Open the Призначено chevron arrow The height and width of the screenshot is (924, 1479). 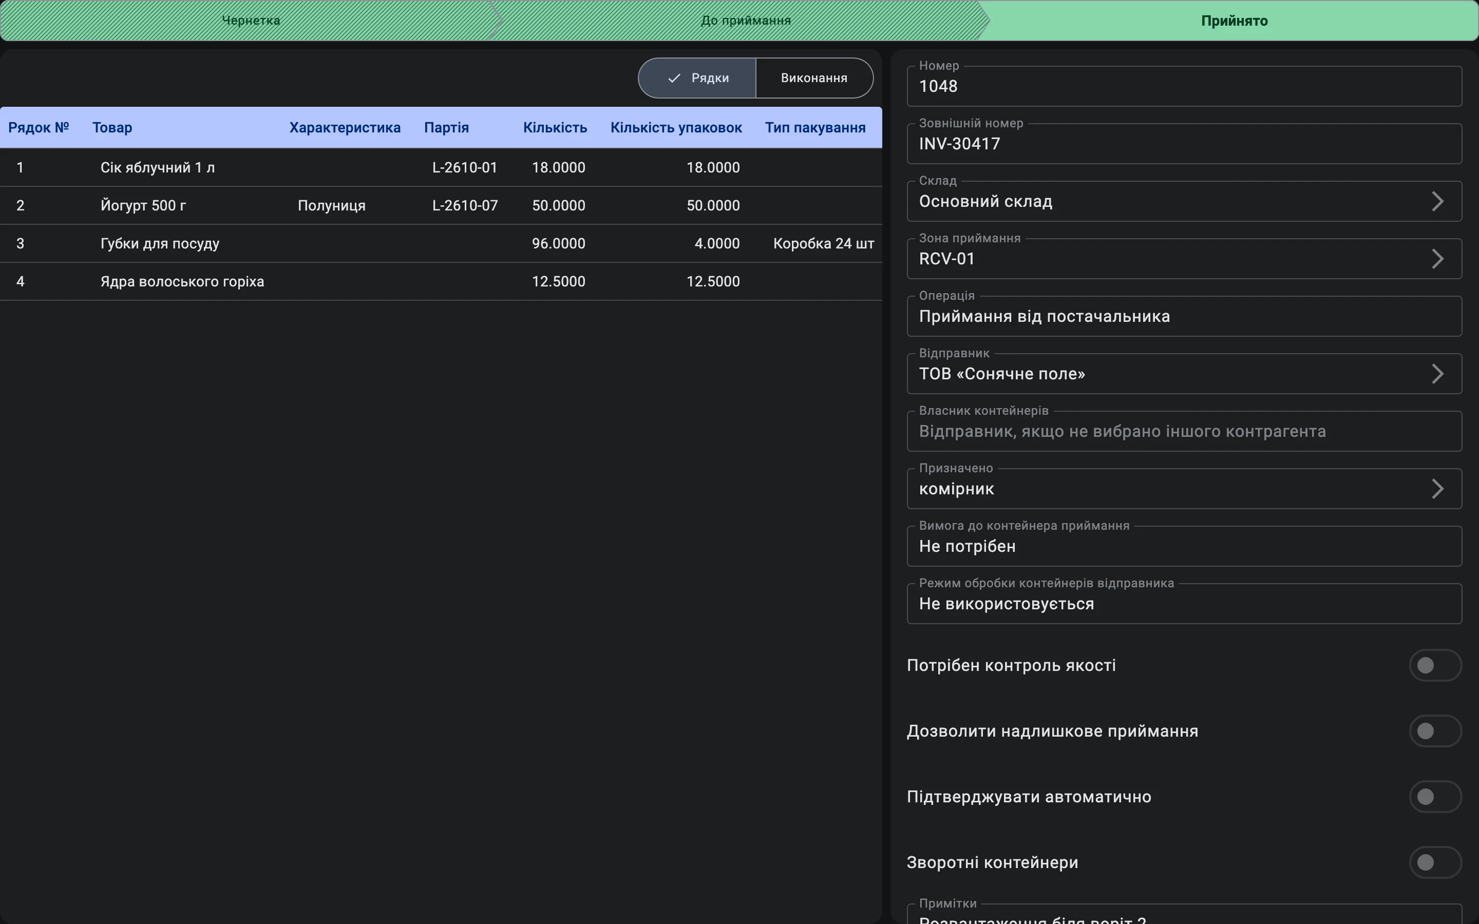click(x=1437, y=488)
